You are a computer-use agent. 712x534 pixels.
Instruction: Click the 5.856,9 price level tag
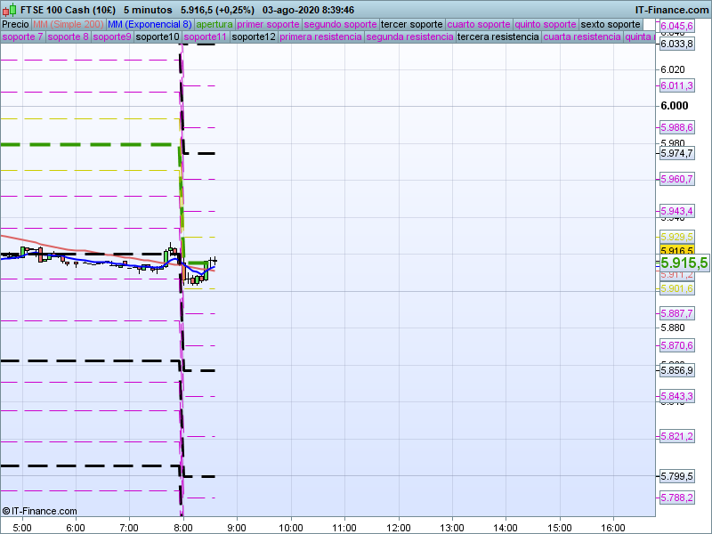(x=676, y=370)
